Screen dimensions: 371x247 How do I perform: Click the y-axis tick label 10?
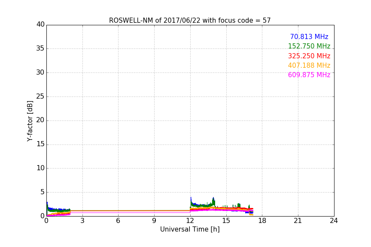click(40, 168)
